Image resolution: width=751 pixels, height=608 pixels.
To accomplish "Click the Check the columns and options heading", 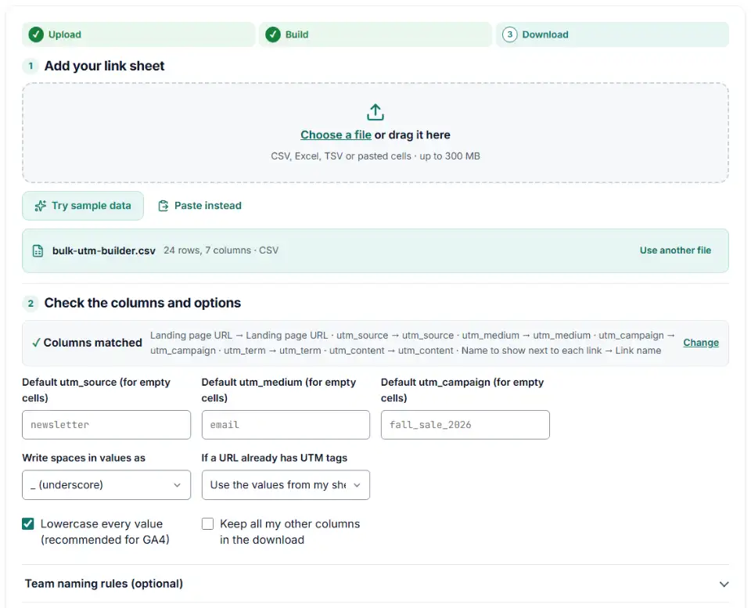I will (x=142, y=303).
